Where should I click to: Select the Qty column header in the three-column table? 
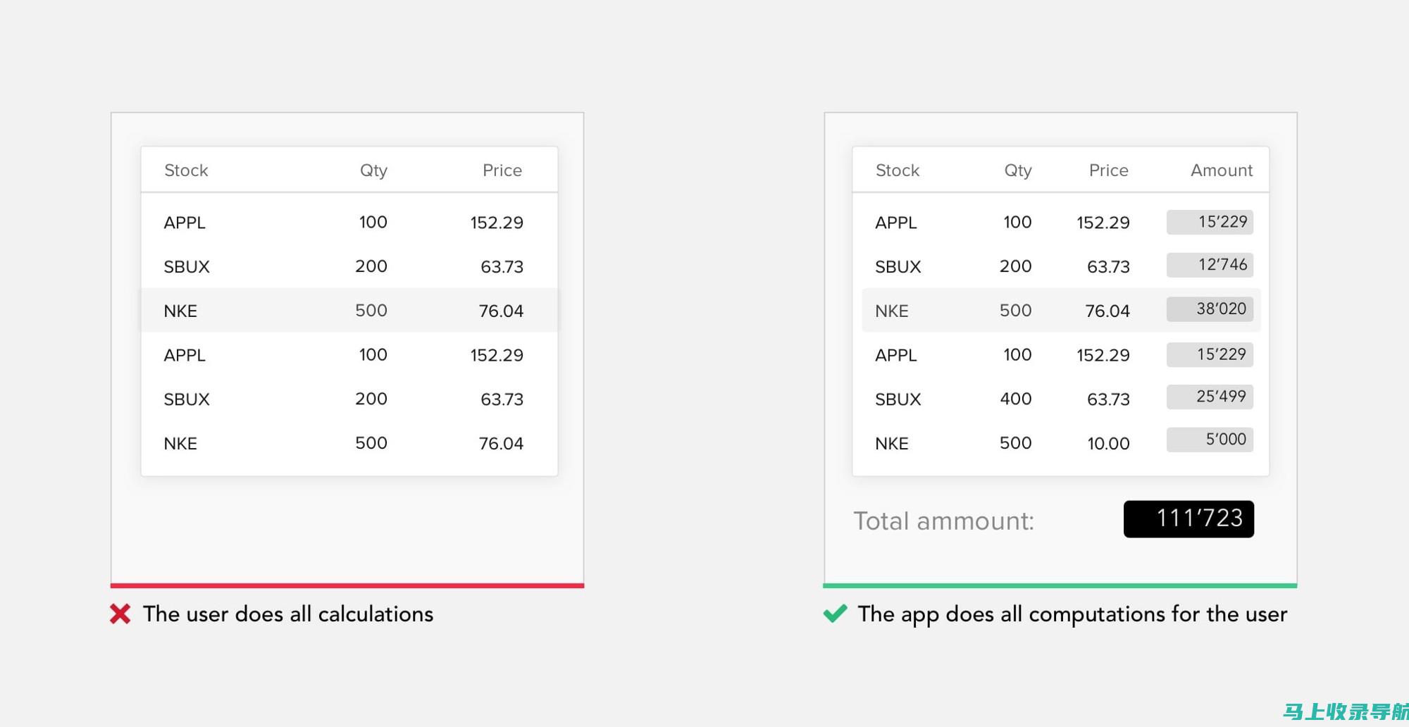(373, 170)
